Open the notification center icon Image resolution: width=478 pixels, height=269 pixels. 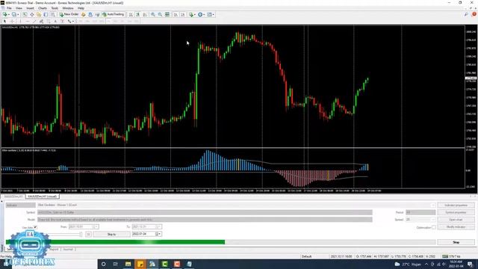pyautogui.click(x=470, y=264)
